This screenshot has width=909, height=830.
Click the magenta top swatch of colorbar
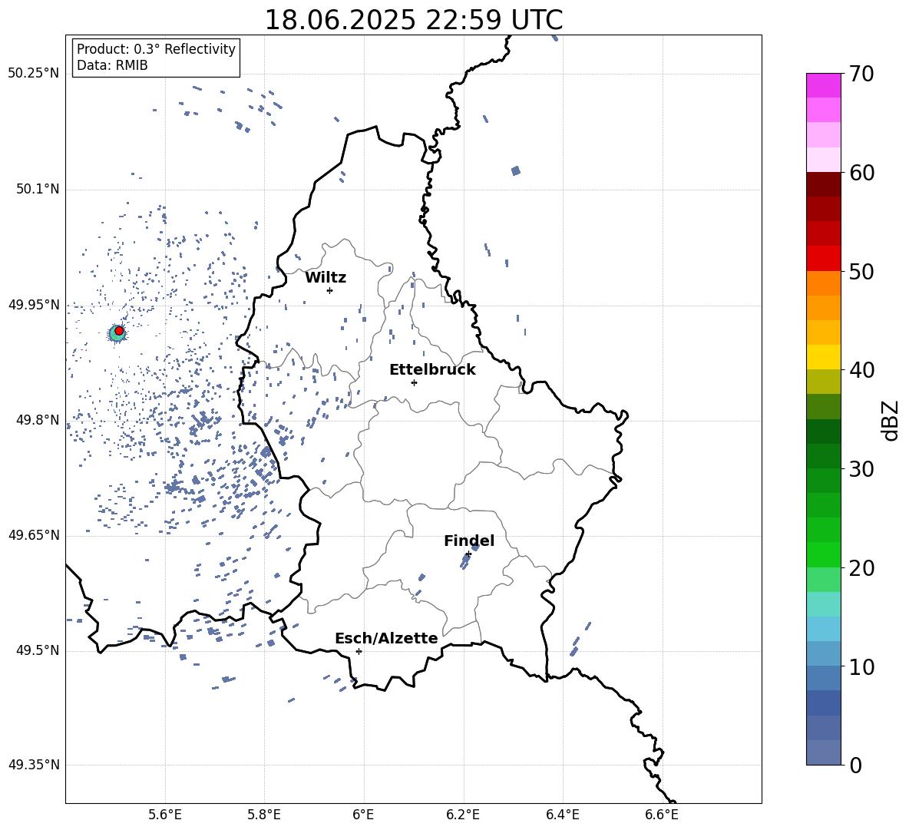(823, 85)
